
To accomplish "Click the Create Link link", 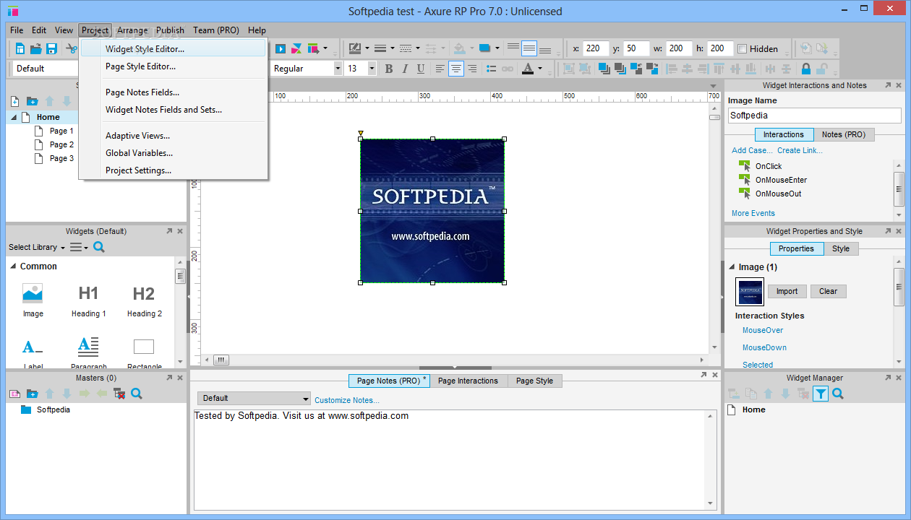I will [800, 150].
